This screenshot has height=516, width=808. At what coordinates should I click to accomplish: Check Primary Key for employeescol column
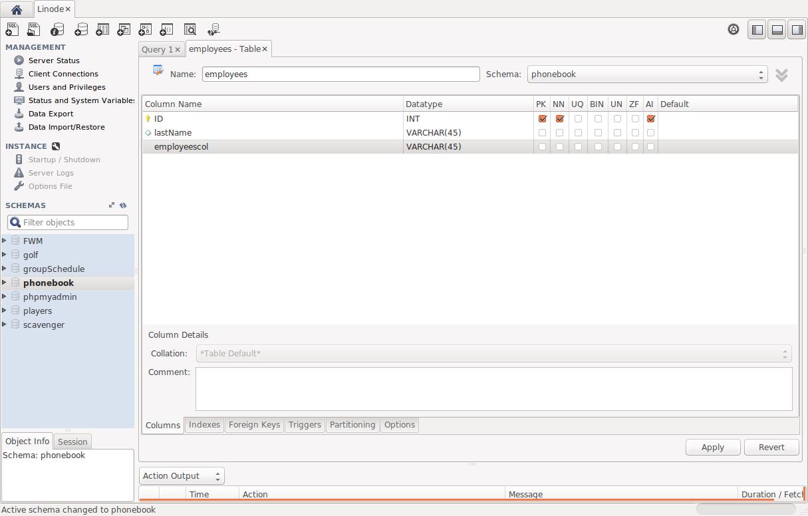point(542,146)
